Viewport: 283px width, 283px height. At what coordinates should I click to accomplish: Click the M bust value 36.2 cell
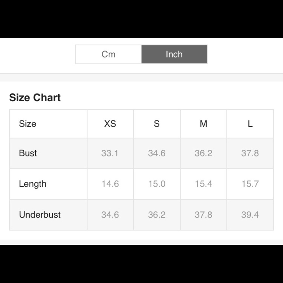[x=203, y=153]
